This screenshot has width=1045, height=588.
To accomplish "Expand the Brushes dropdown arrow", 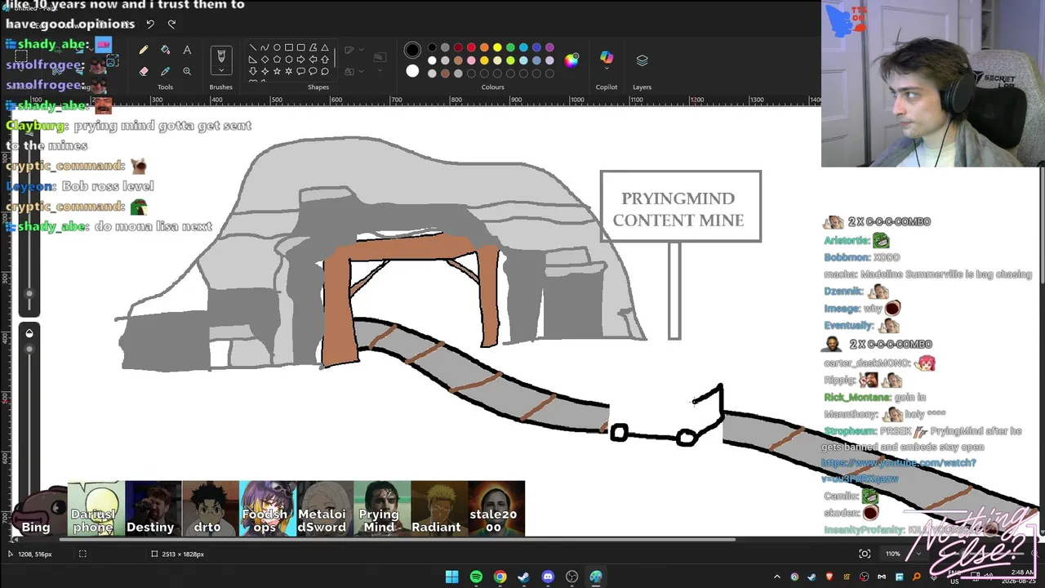I will pyautogui.click(x=220, y=70).
